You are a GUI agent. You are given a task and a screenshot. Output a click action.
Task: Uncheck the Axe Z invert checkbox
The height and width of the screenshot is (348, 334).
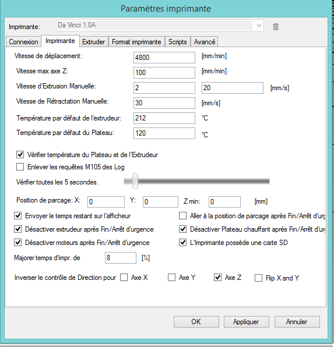217,278
